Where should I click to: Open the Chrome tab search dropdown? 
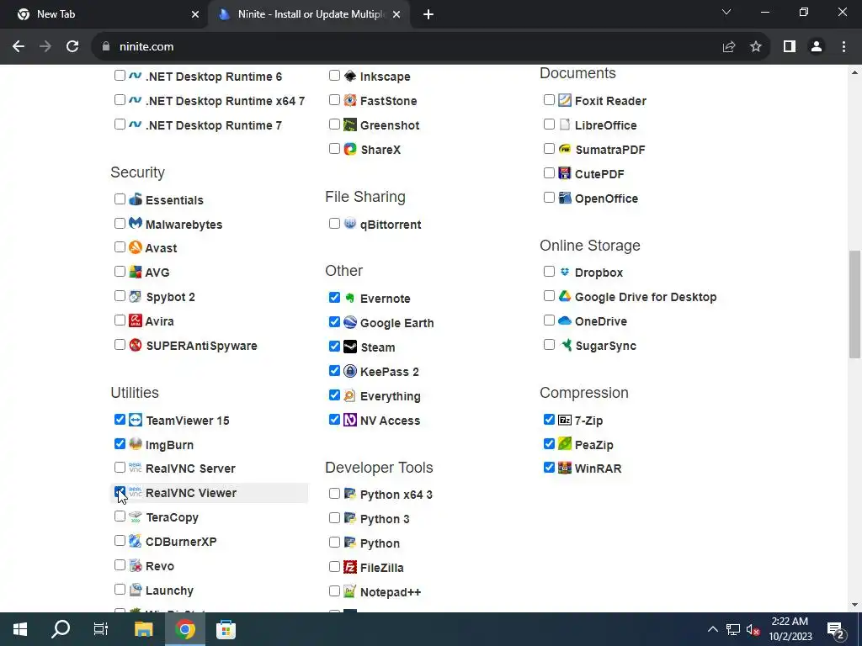coord(726,12)
